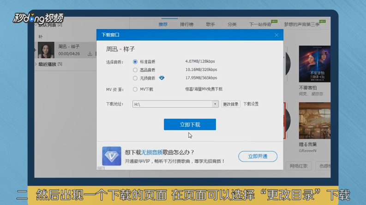366x205 pixels.
Task: Click the 10.16MB/320kbps size text
Action: click(x=201, y=70)
